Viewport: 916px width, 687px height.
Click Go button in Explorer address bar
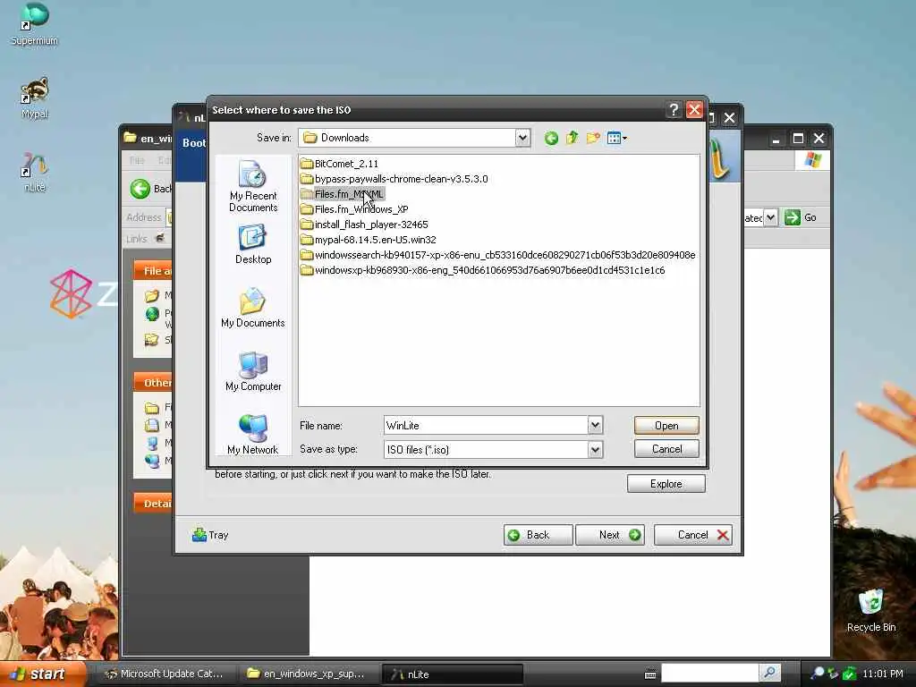click(x=801, y=217)
